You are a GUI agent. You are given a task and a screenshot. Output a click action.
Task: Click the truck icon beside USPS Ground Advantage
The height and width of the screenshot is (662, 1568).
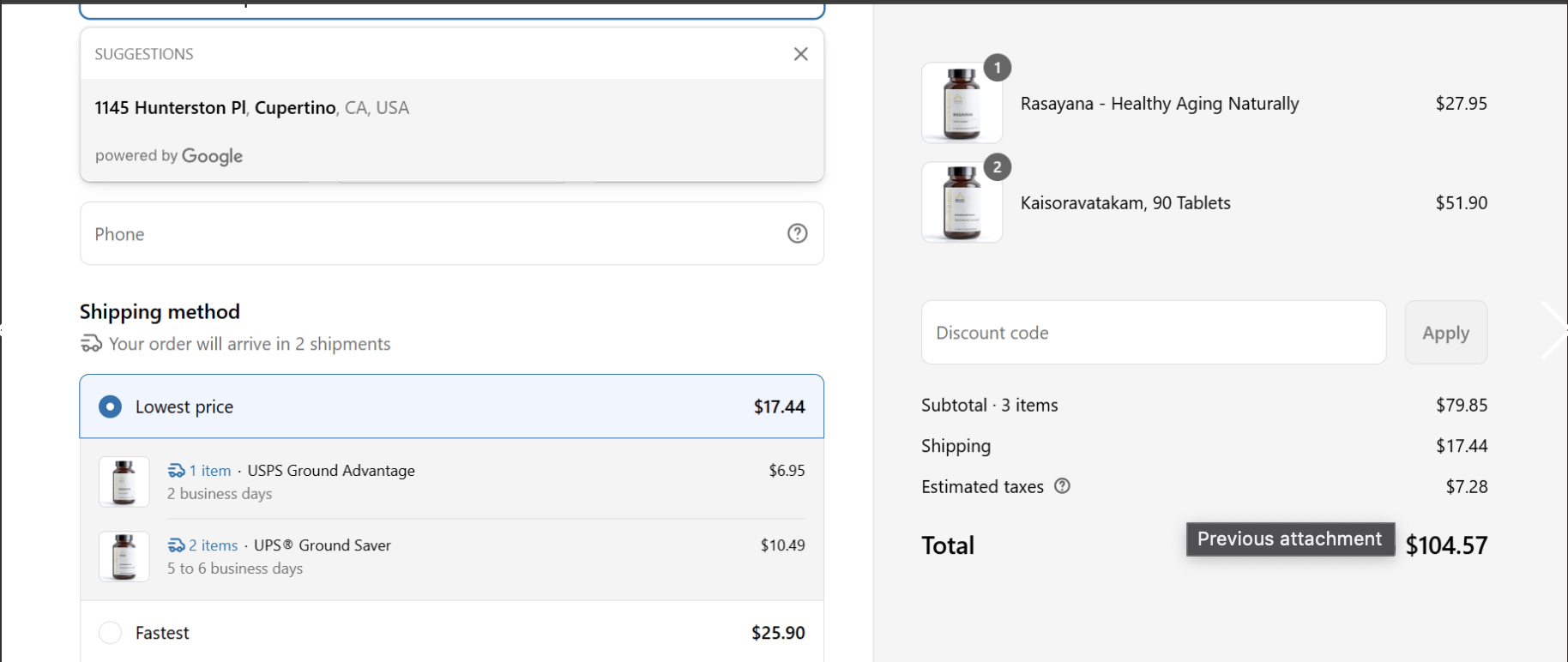pos(176,470)
